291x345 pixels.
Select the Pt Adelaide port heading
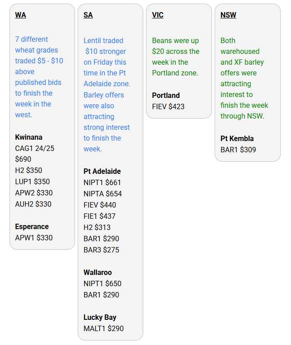(102, 171)
